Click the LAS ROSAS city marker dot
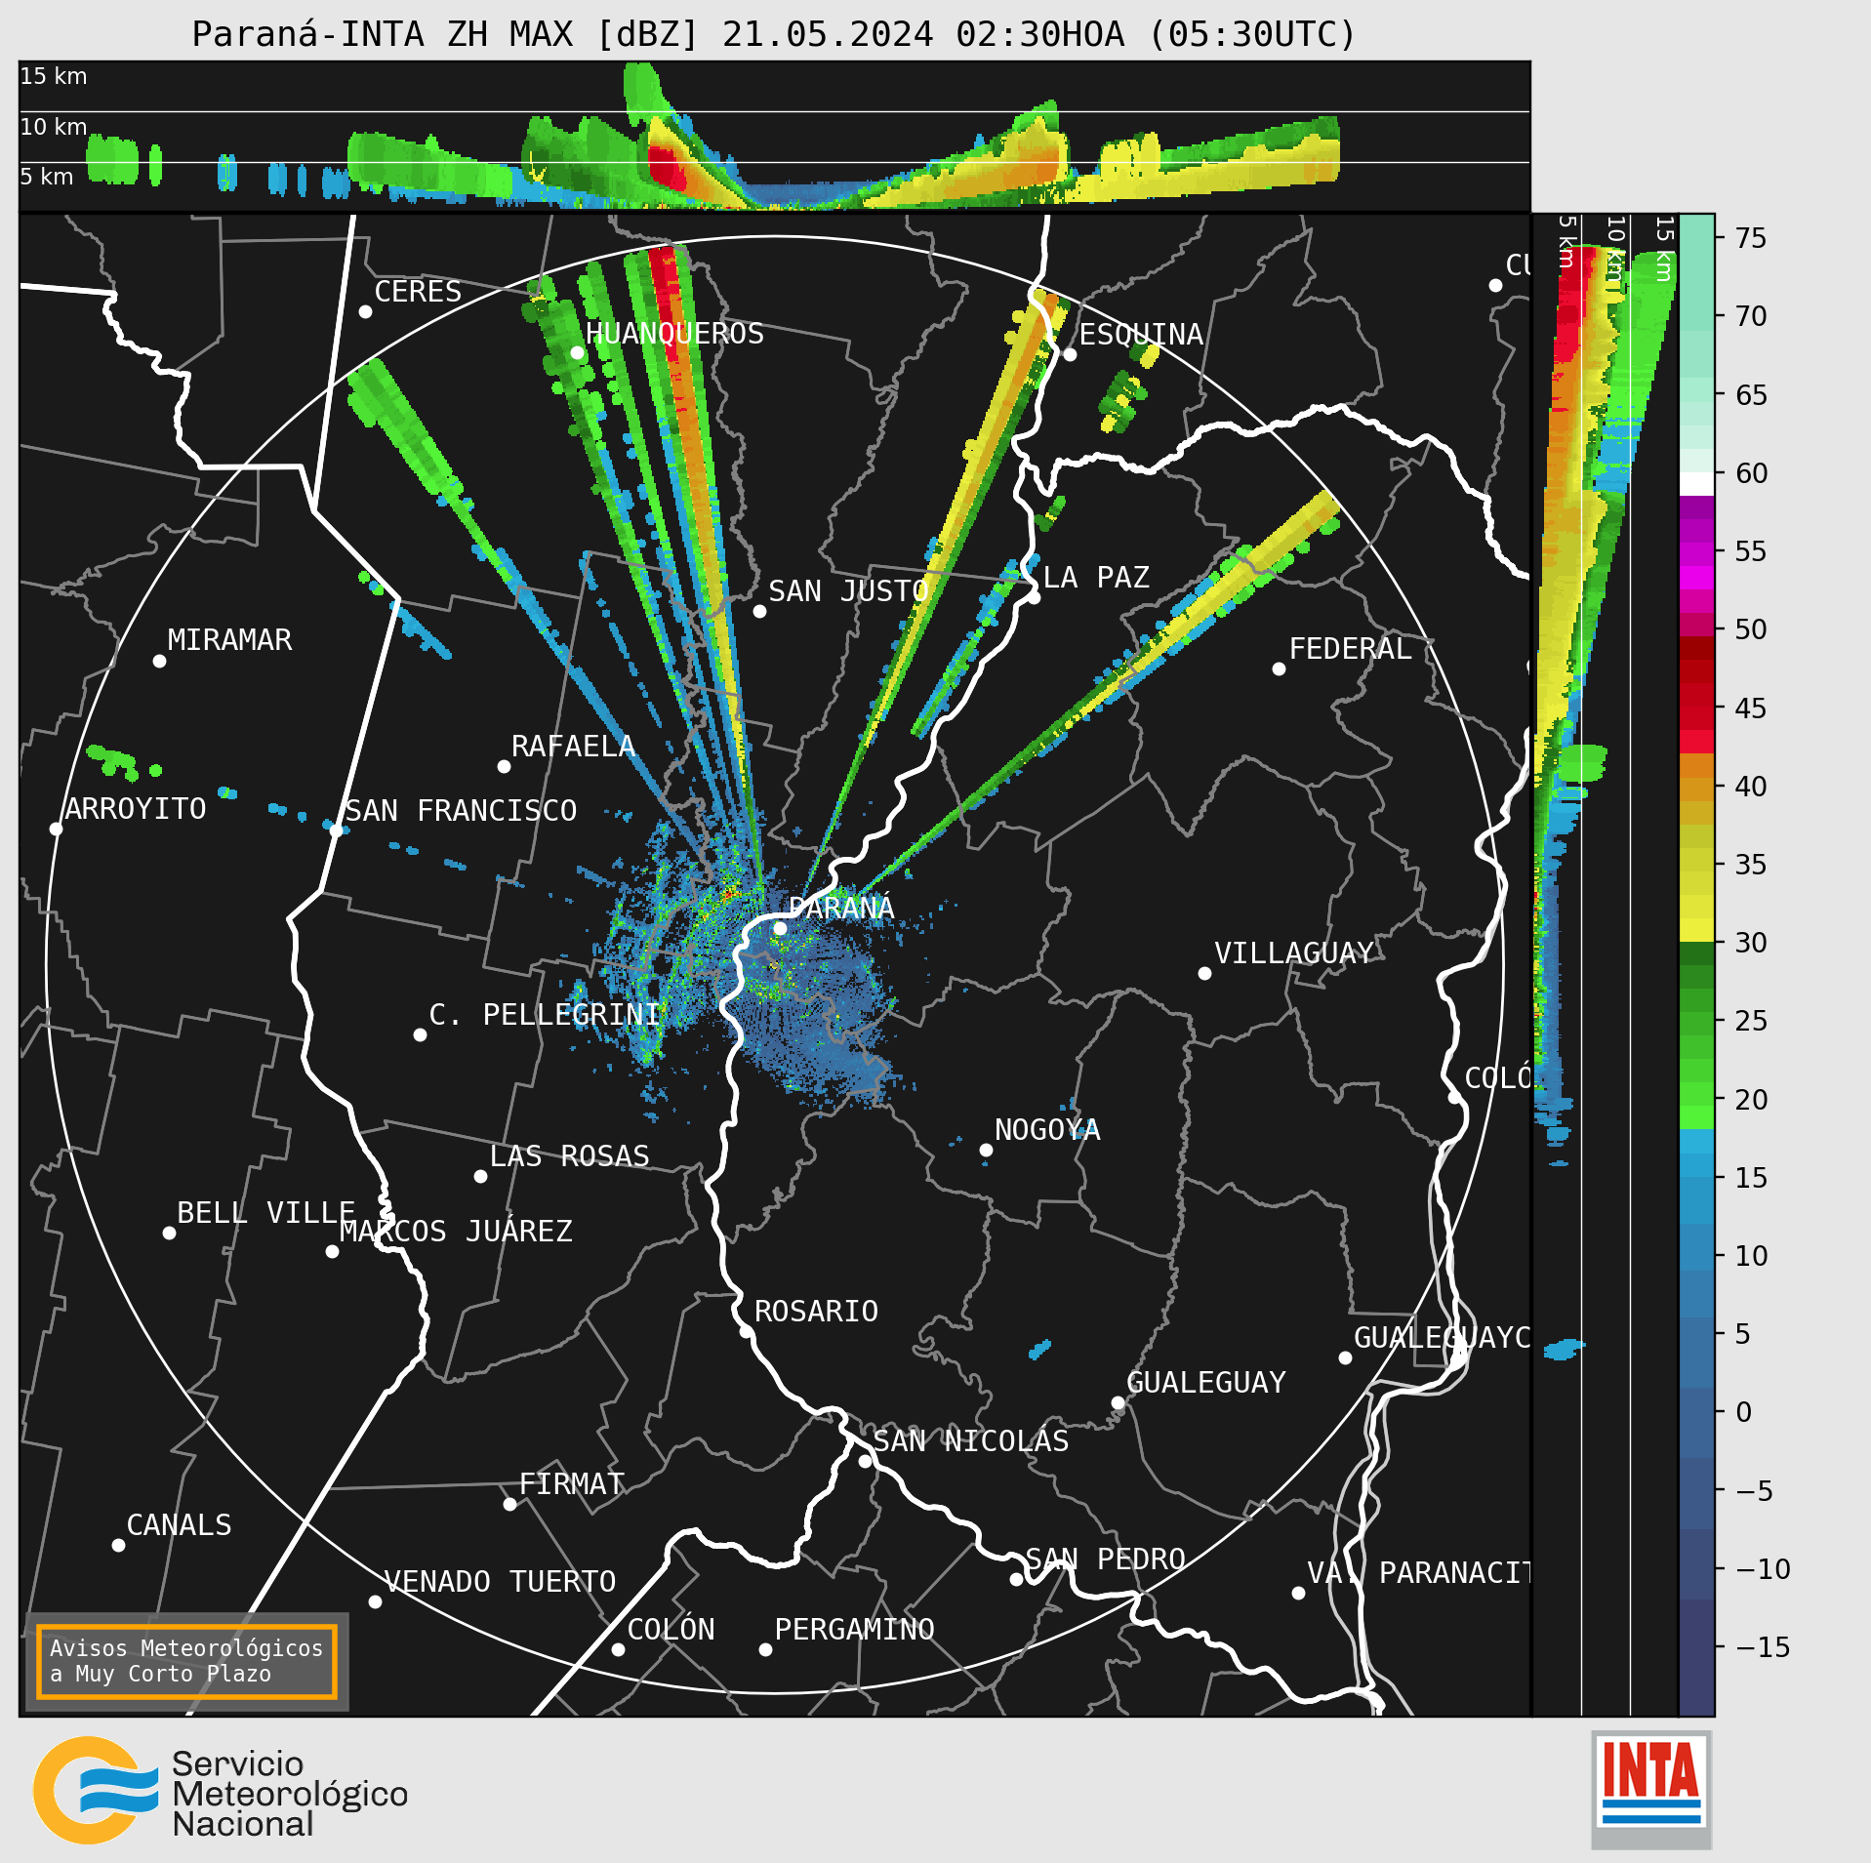Image resolution: width=1871 pixels, height=1863 pixels. pos(480,1176)
